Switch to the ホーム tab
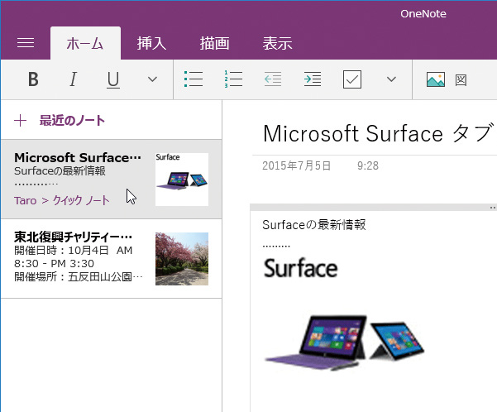Image resolution: width=497 pixels, height=412 pixels. [x=85, y=43]
